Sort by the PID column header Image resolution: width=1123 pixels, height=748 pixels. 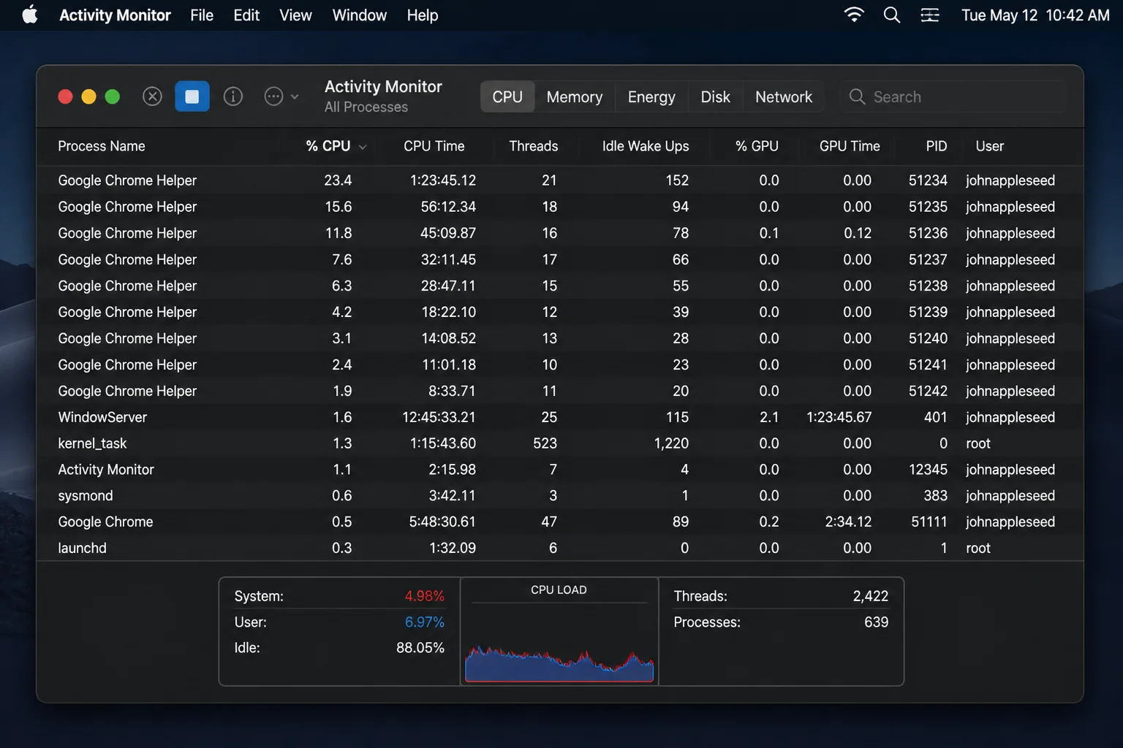click(x=936, y=146)
